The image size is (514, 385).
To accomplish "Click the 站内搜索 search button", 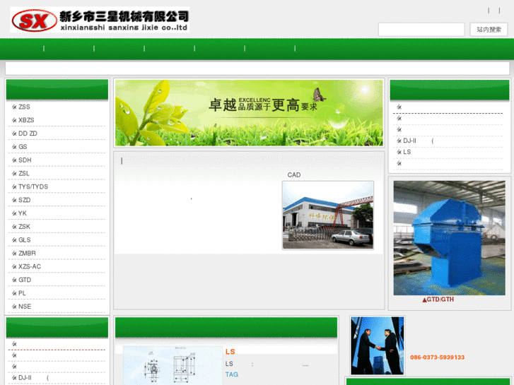I will [x=489, y=30].
